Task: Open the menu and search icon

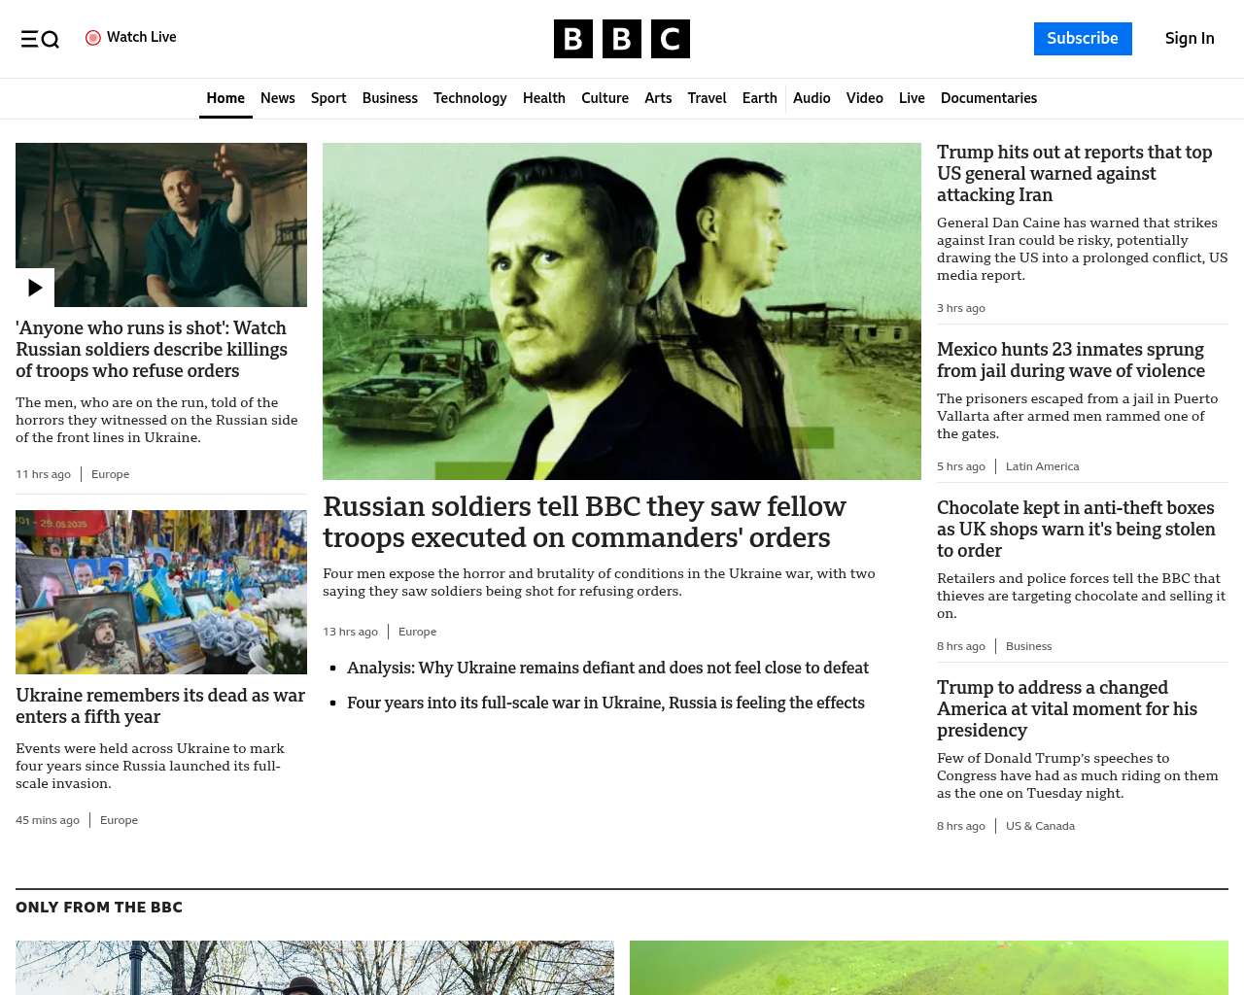Action: pos(40,39)
